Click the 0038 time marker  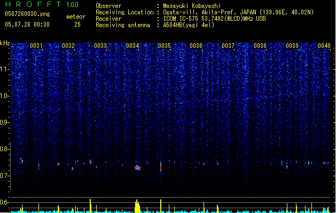coord(260,46)
